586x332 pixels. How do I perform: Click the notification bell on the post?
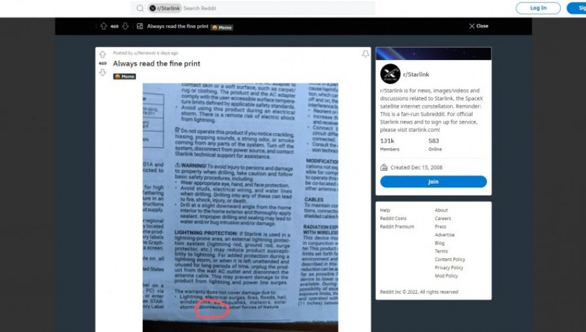coord(365,54)
